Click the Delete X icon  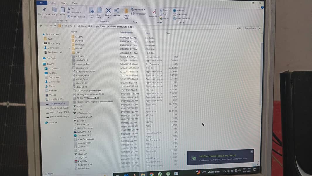[x=108, y=10]
